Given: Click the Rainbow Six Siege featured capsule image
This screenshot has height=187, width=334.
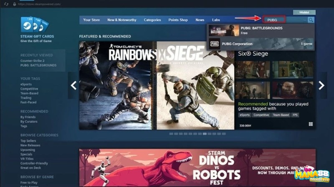Looking at the screenshot, I should (157, 85).
